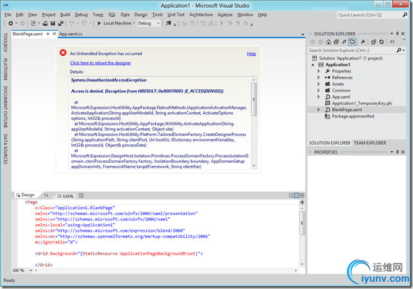Collapse the Application1 project node
The height and width of the screenshot is (289, 413).
(x=313, y=65)
